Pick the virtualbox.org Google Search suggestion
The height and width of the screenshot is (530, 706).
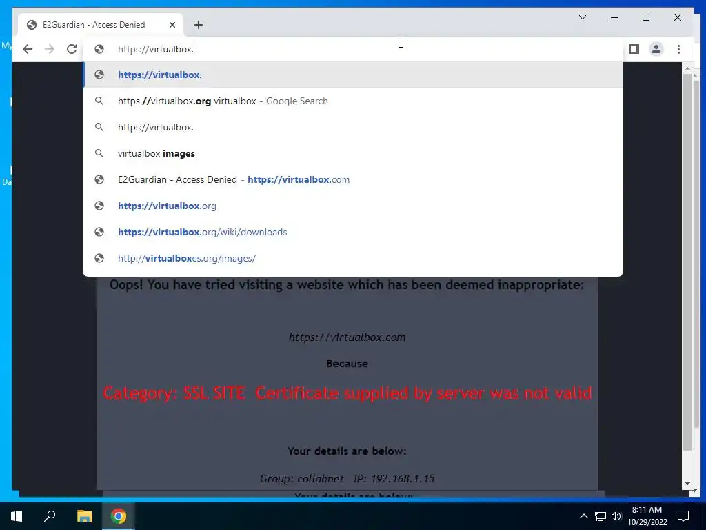click(353, 101)
